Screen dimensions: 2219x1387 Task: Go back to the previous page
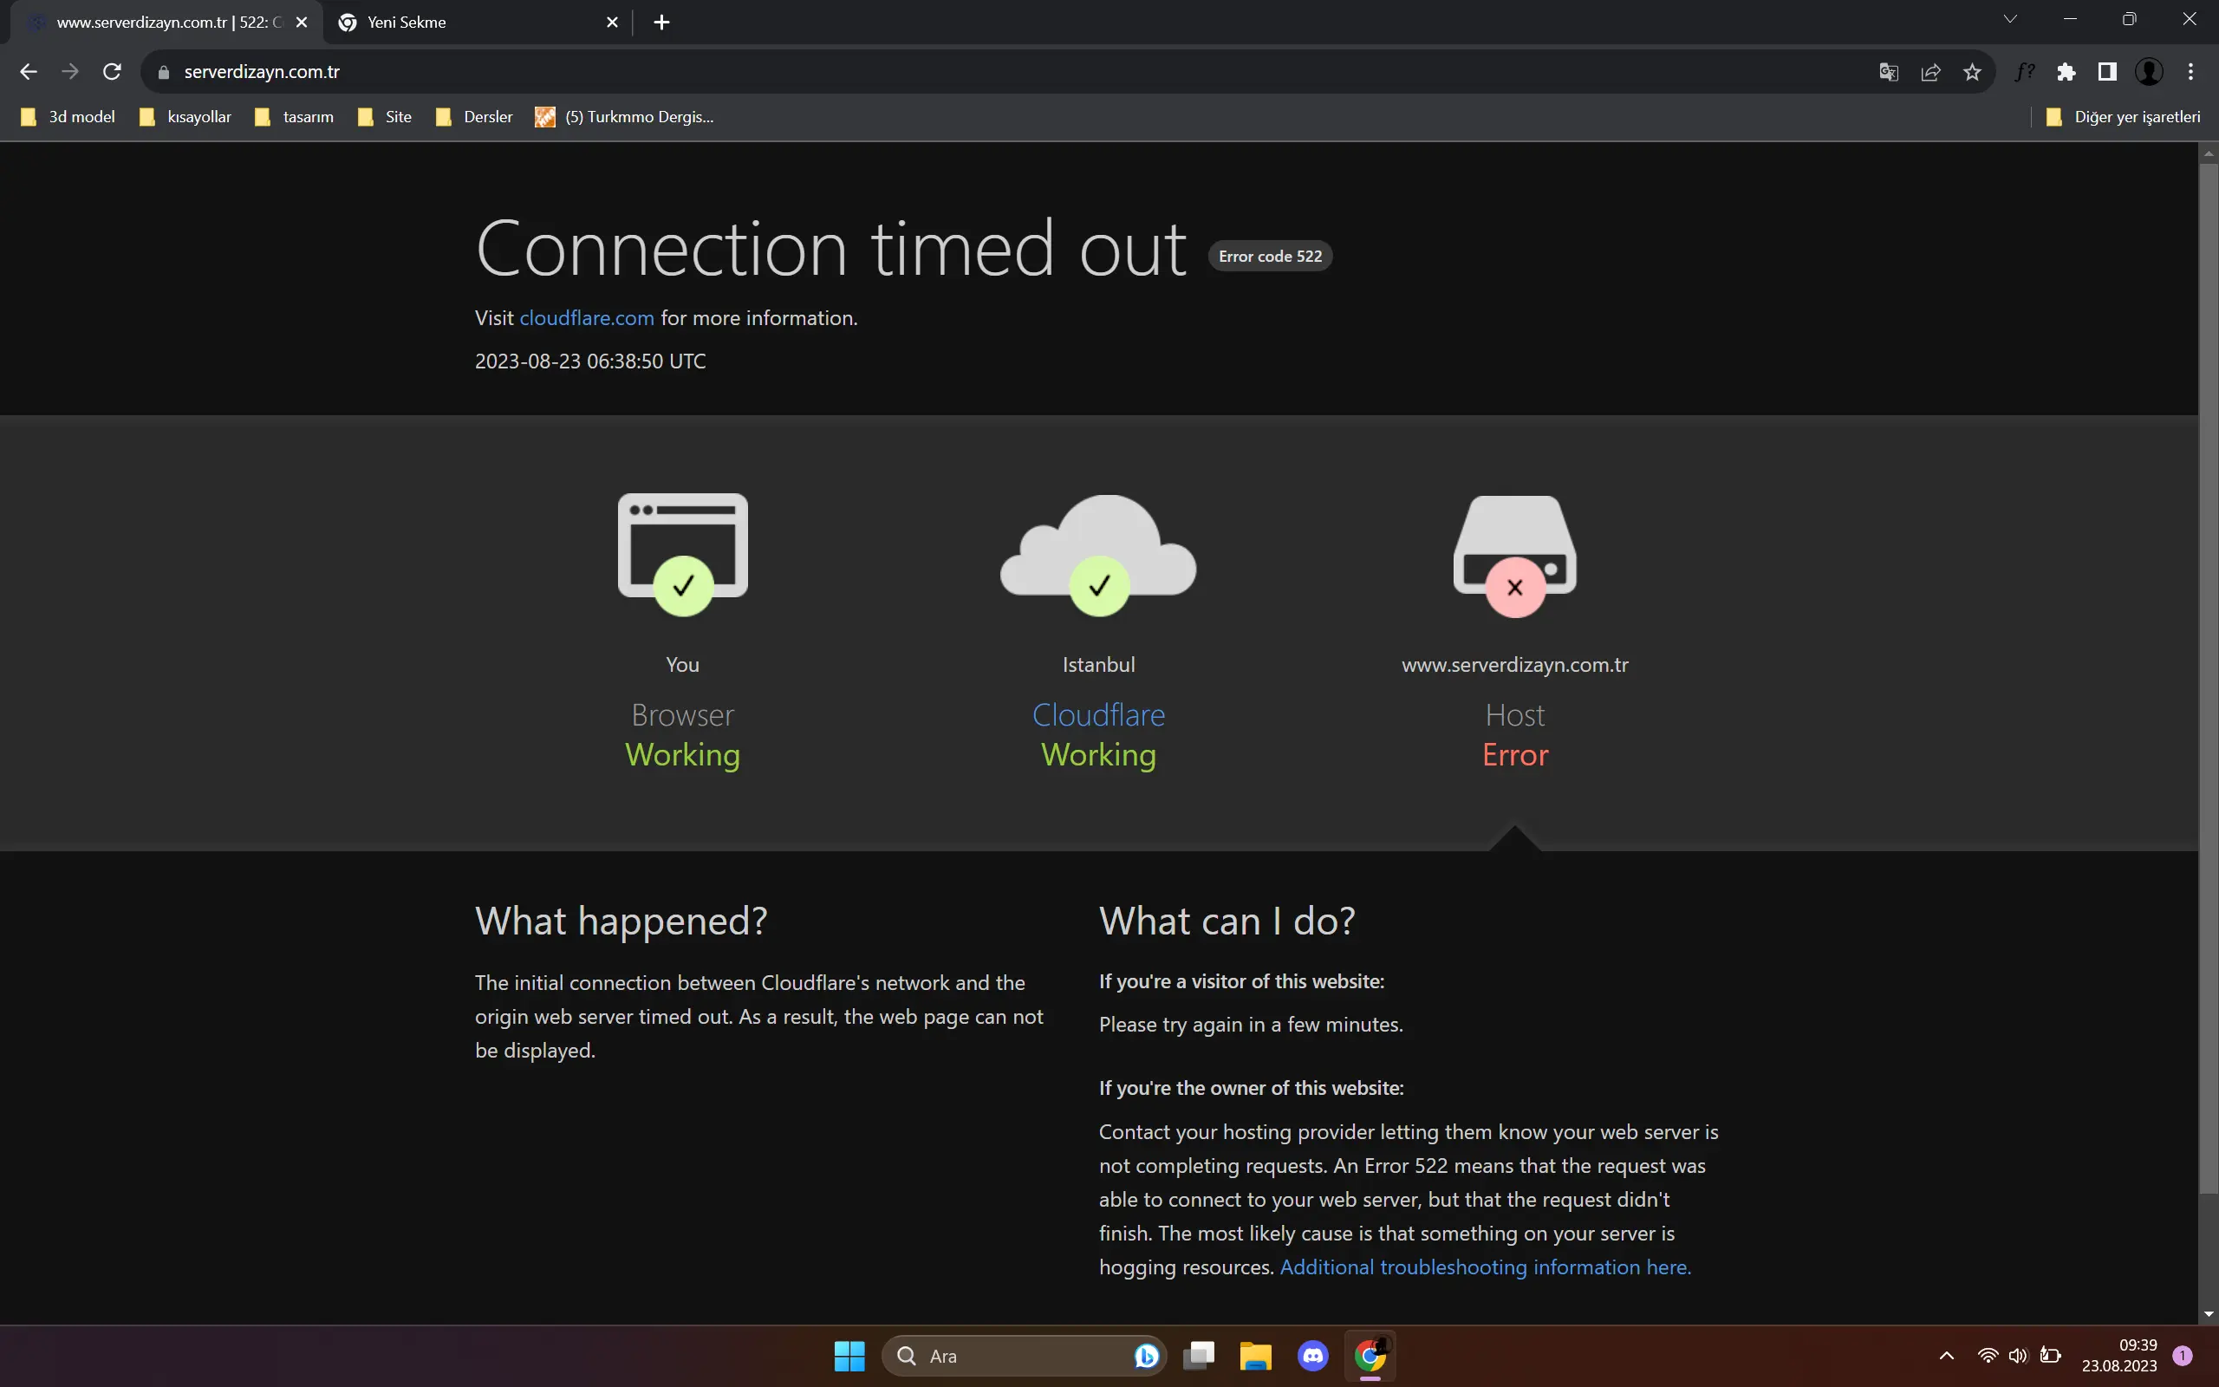29,72
